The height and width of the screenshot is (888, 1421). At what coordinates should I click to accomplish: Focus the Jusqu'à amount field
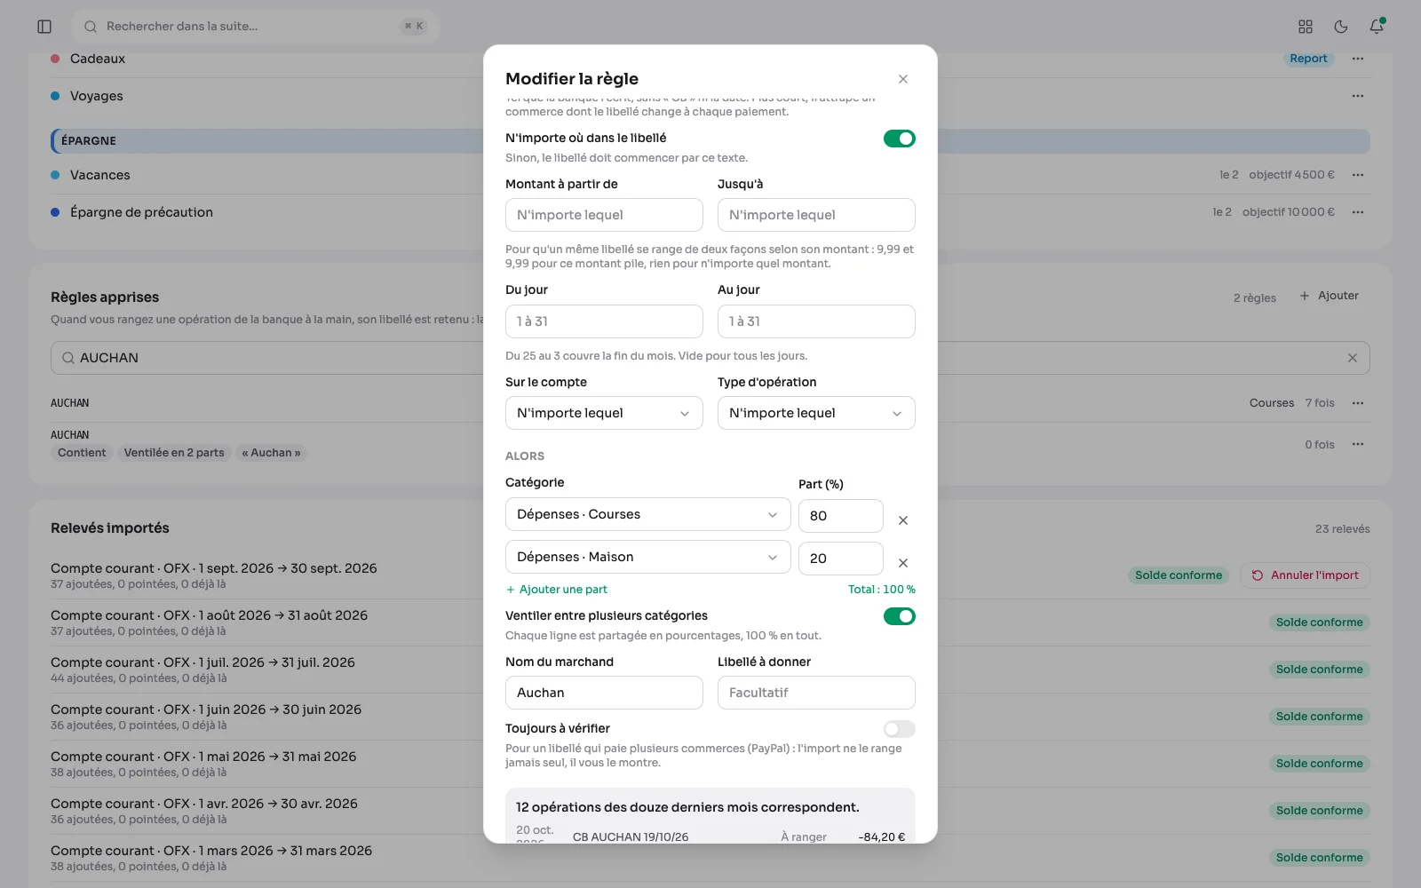click(816, 215)
